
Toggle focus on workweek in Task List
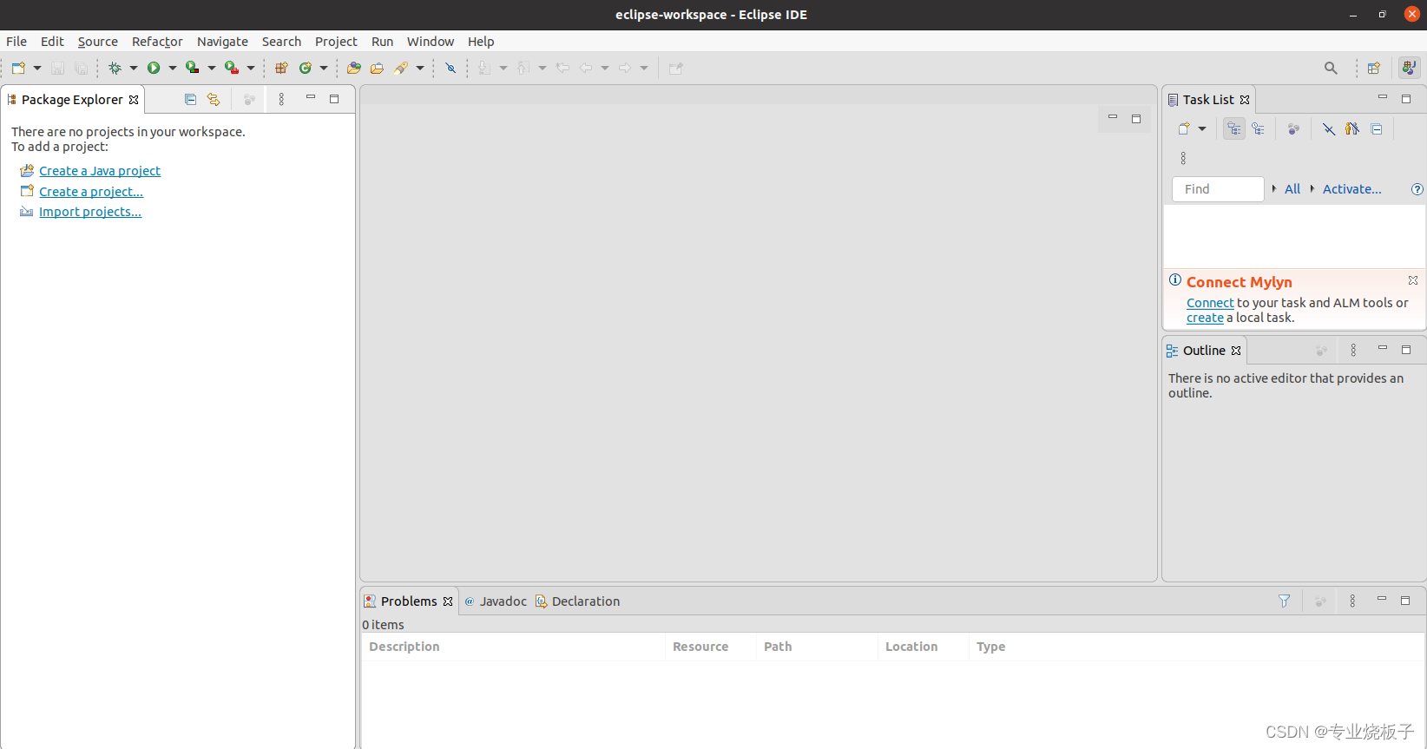(x=1293, y=129)
